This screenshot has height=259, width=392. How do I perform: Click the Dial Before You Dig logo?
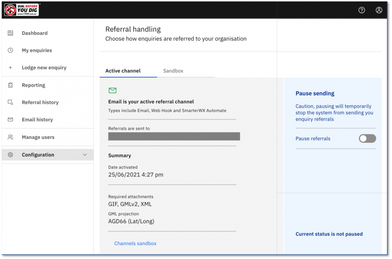tap(21, 10)
